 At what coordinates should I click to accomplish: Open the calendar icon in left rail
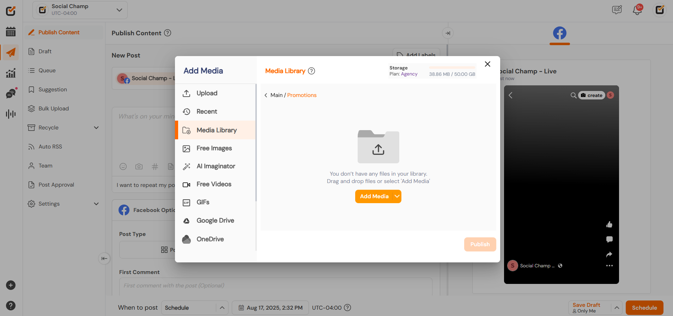coord(11,31)
